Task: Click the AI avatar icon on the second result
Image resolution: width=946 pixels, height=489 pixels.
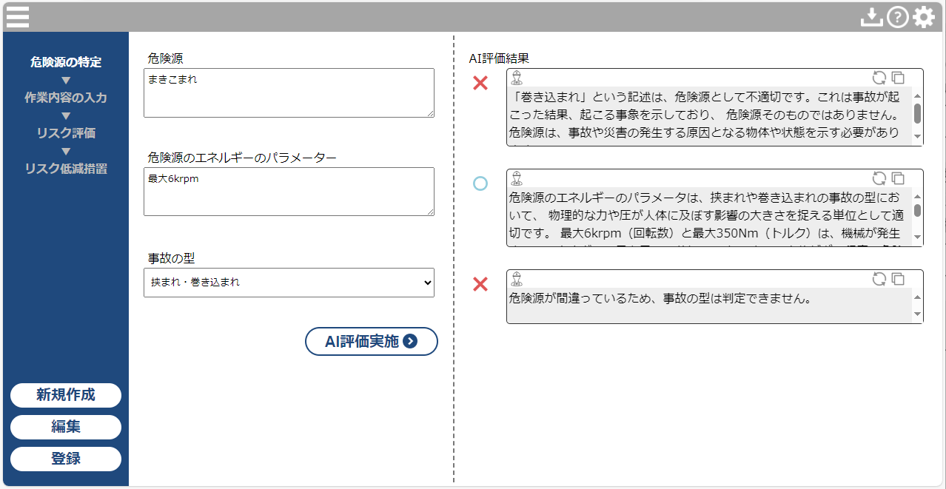Action: click(x=516, y=178)
